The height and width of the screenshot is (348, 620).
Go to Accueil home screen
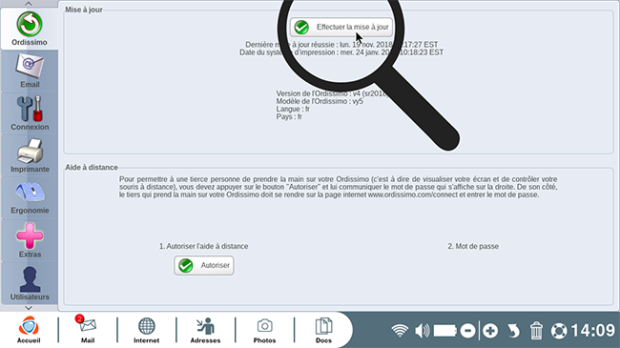tap(29, 330)
